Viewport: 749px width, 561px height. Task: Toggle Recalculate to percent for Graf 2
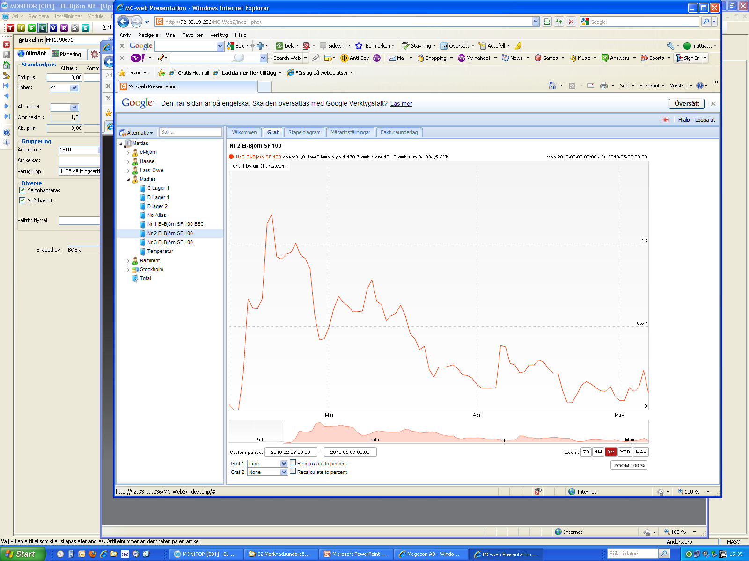coord(293,471)
